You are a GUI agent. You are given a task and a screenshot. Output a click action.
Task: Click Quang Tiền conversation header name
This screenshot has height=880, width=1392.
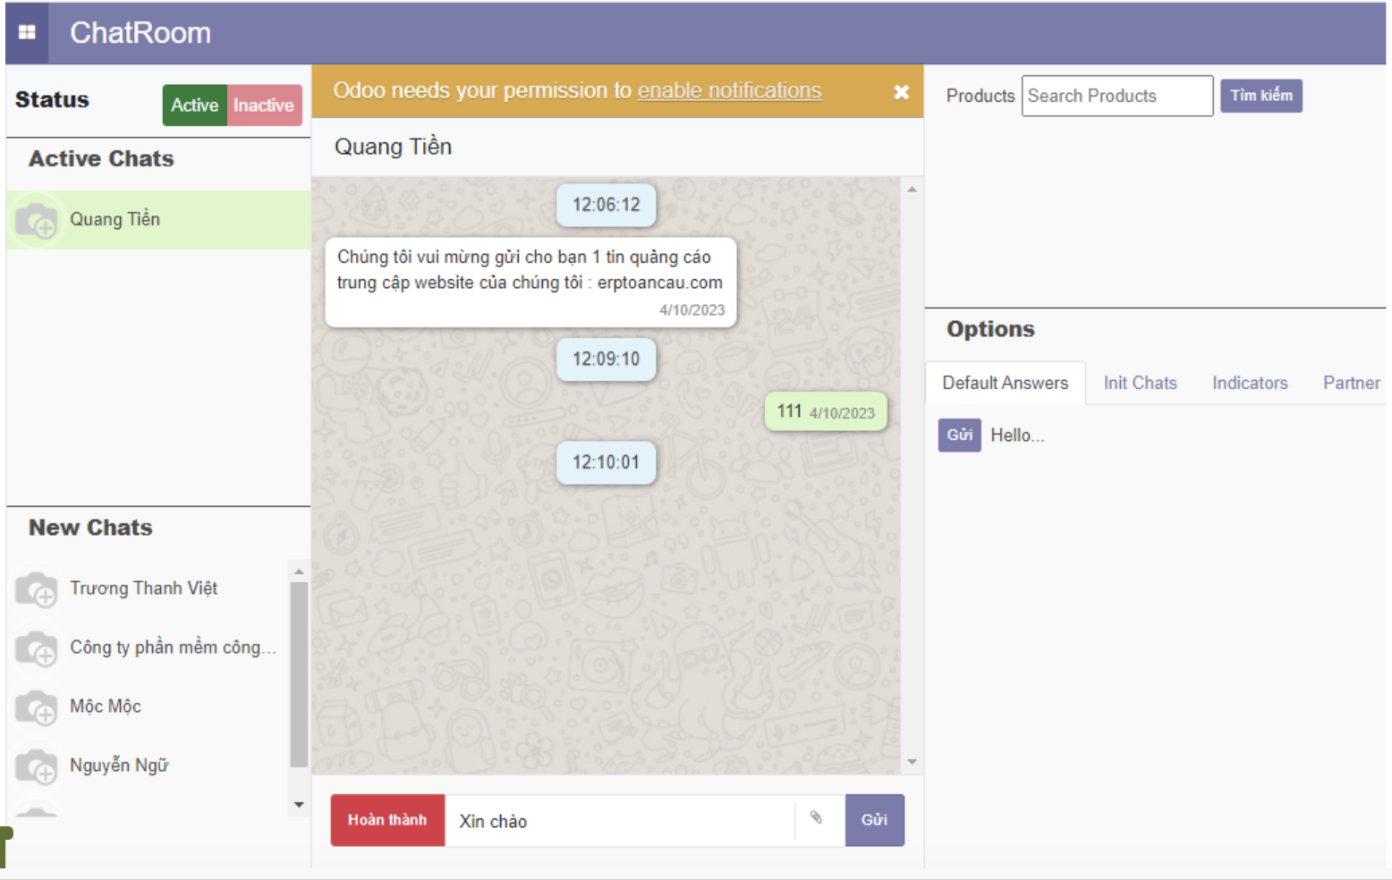[394, 147]
